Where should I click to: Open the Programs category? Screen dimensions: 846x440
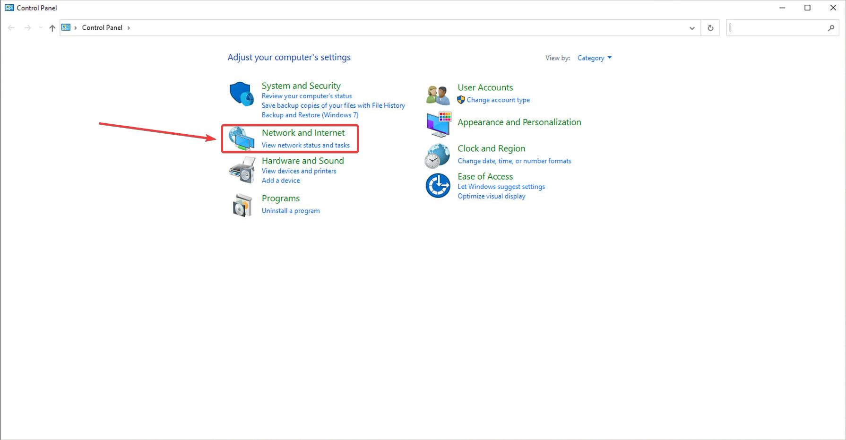coord(281,198)
